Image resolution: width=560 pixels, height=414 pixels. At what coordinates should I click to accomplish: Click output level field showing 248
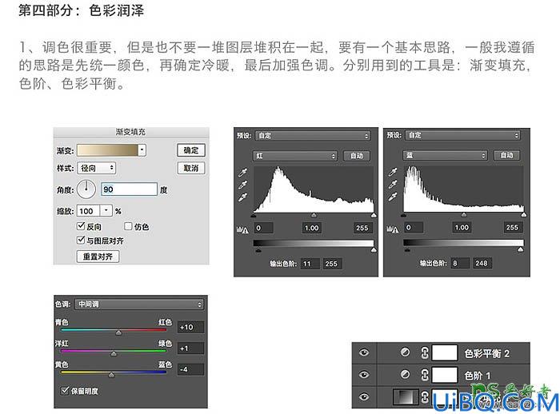[x=482, y=264]
